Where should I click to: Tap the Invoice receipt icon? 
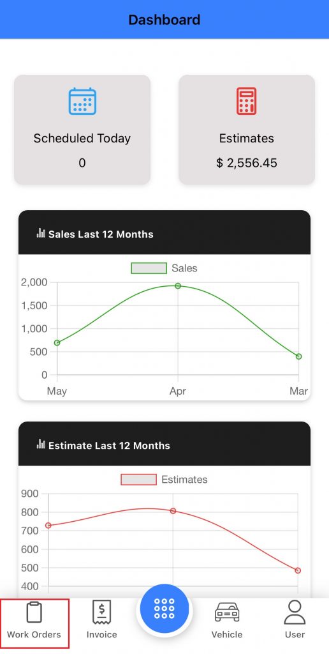click(101, 612)
